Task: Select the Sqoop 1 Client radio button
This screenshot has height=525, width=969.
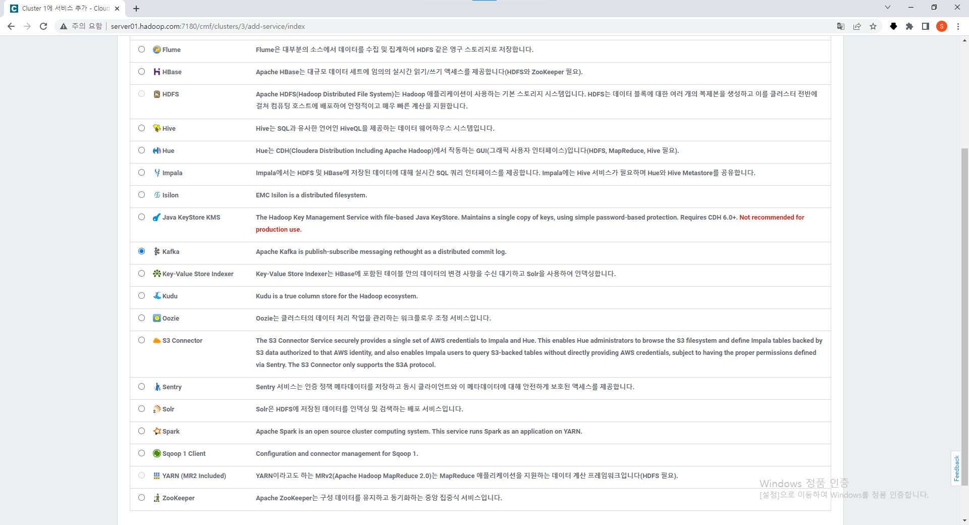Action: click(141, 453)
